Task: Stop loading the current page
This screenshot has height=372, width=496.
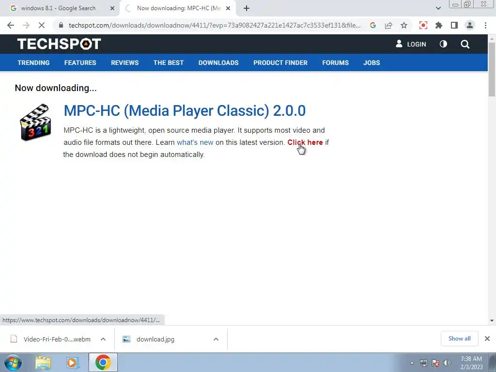Action: coord(42,25)
